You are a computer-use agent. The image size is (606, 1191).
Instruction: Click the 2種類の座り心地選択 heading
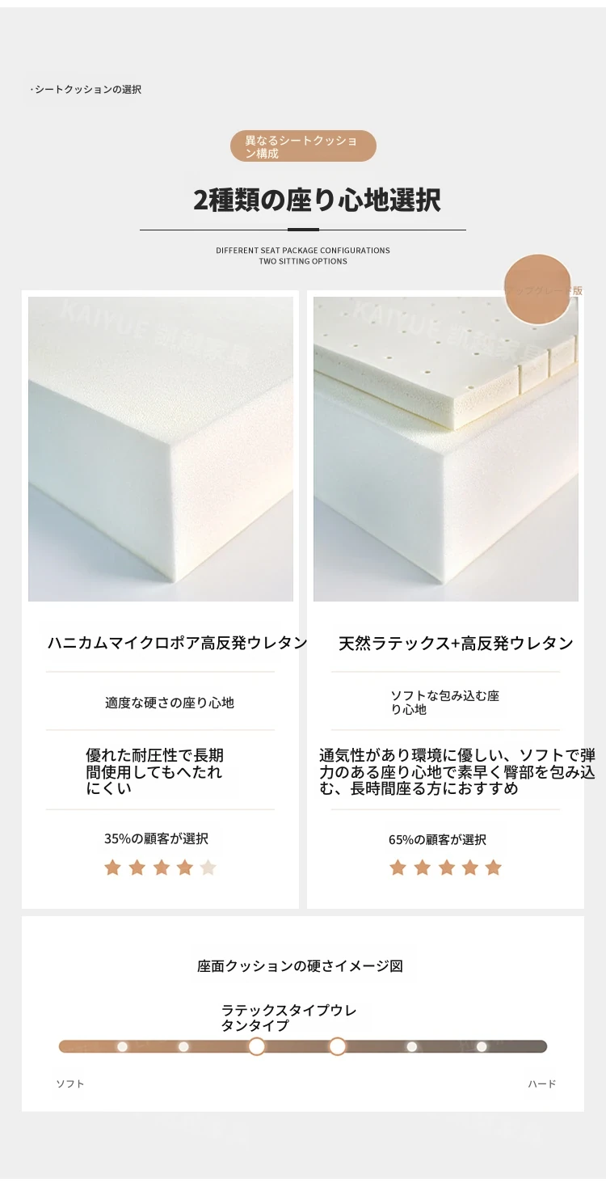(317, 199)
